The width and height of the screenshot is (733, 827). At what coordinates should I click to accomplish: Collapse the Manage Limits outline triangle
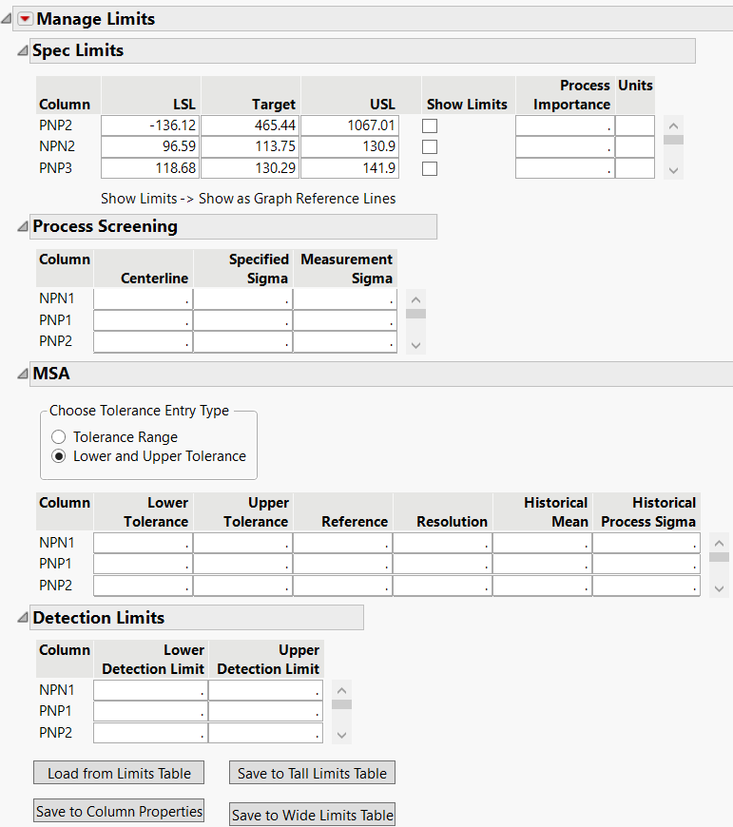(x=8, y=19)
